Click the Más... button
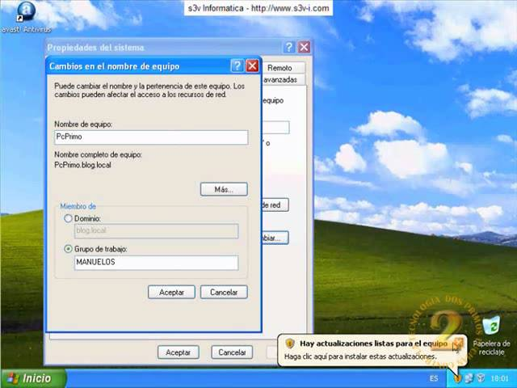 click(224, 189)
